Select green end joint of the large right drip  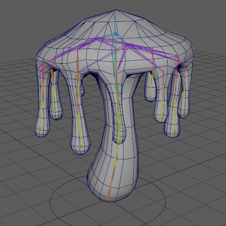[x=174, y=132]
